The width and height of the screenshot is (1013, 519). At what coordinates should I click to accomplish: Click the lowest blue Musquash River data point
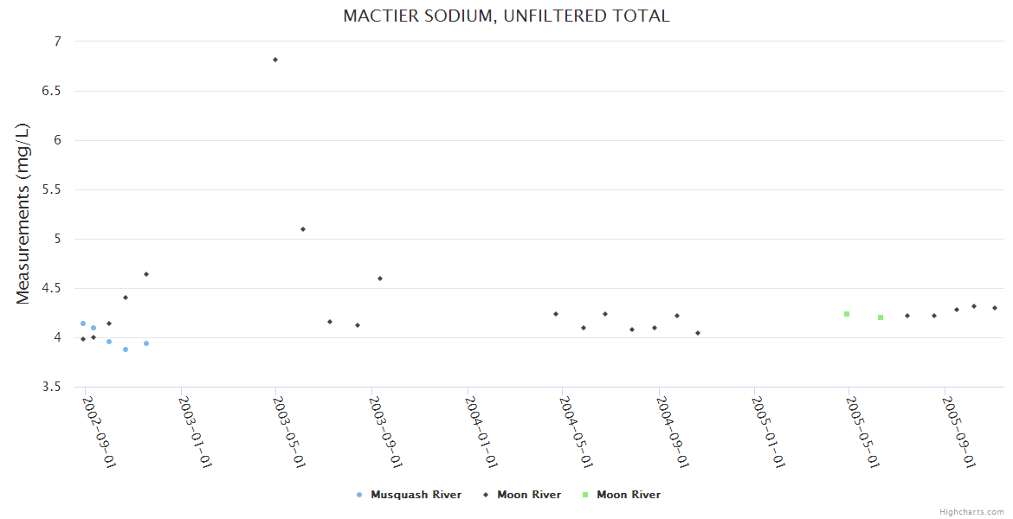126,349
